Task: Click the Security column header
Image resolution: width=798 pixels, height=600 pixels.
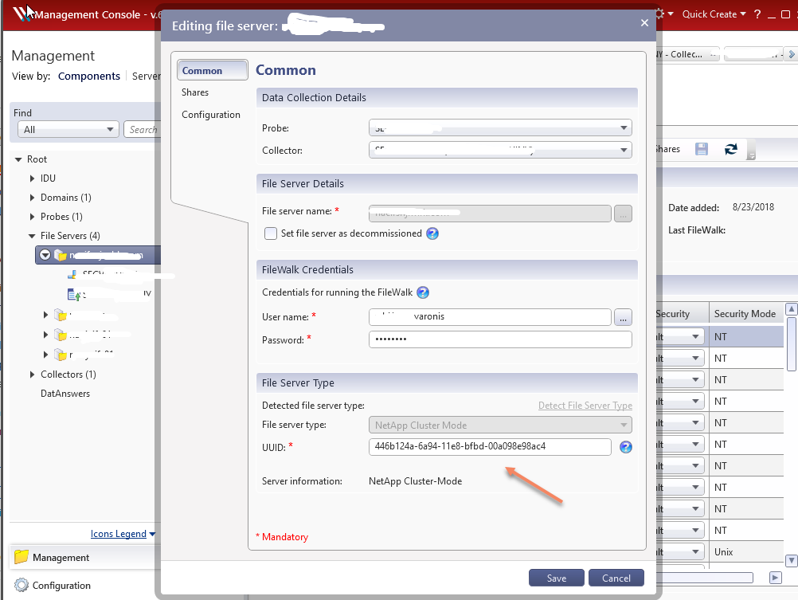Action: point(681,314)
